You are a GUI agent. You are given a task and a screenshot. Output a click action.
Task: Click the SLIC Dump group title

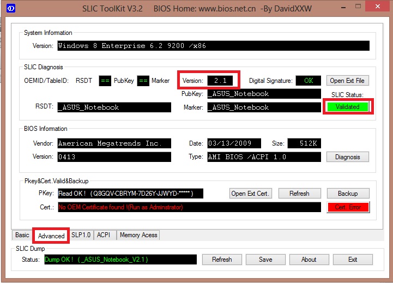[31, 249]
